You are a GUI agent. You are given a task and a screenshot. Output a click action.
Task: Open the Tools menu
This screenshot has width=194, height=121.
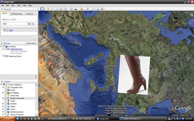pos(19,5)
